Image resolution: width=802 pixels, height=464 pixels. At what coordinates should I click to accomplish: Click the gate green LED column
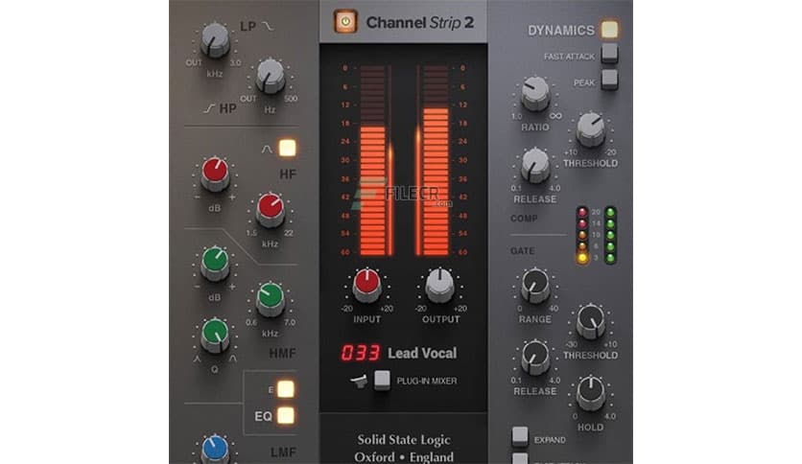pyautogui.click(x=610, y=235)
